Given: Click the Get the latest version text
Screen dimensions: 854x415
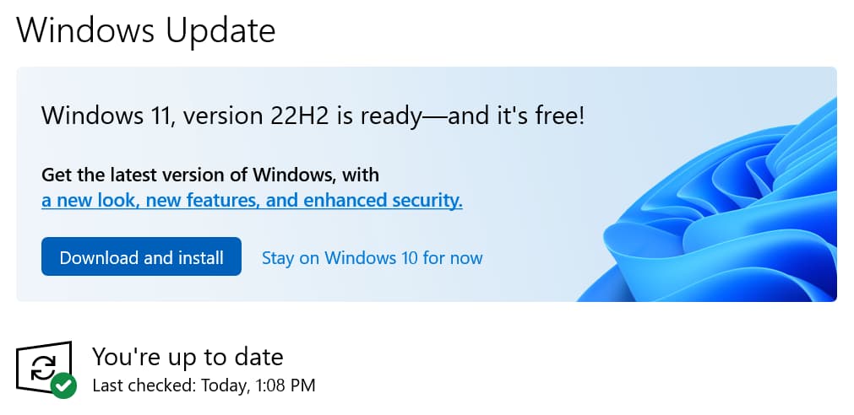Looking at the screenshot, I should 210,175.
